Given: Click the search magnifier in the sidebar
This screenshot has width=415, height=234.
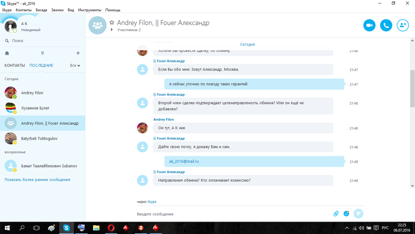Looking at the screenshot, I should [7, 41].
